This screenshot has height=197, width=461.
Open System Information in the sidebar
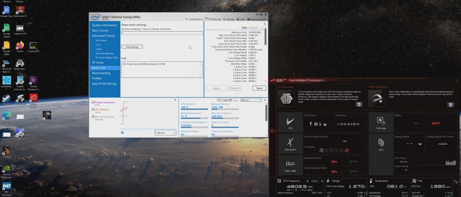coord(104,25)
